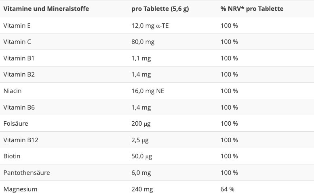Screen dimensions: 314x193
Task: Select the Magnesium row label
Action: [x=20, y=189]
